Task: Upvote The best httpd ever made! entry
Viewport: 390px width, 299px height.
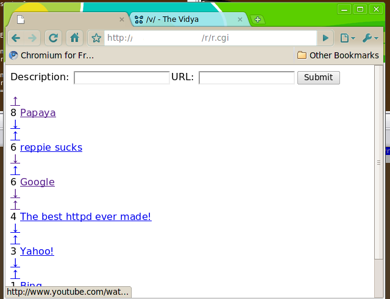Action: point(15,205)
